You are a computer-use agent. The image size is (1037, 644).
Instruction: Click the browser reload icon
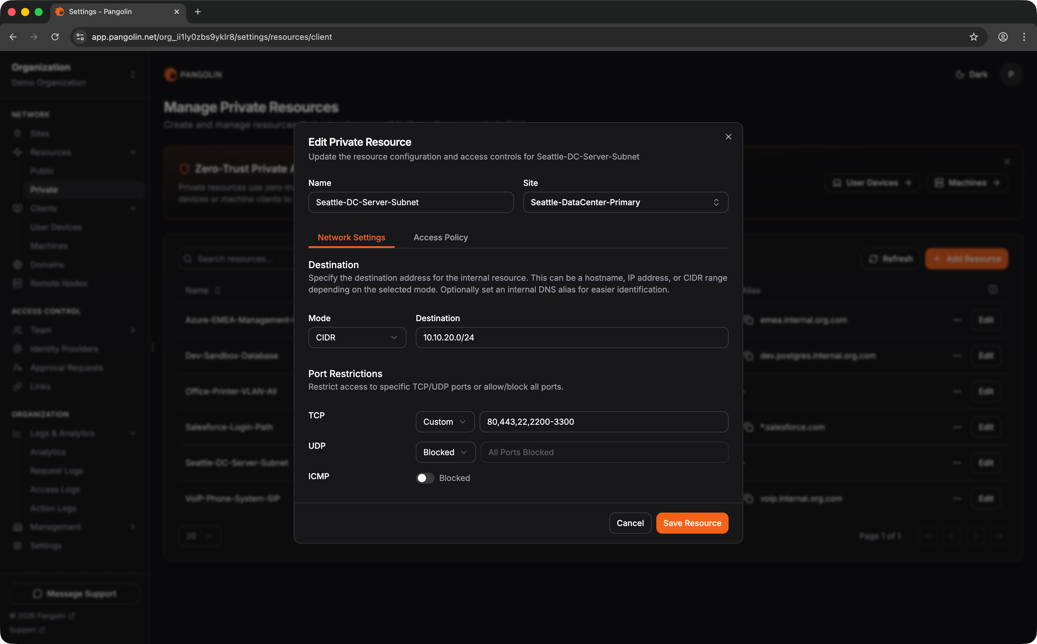tap(55, 37)
